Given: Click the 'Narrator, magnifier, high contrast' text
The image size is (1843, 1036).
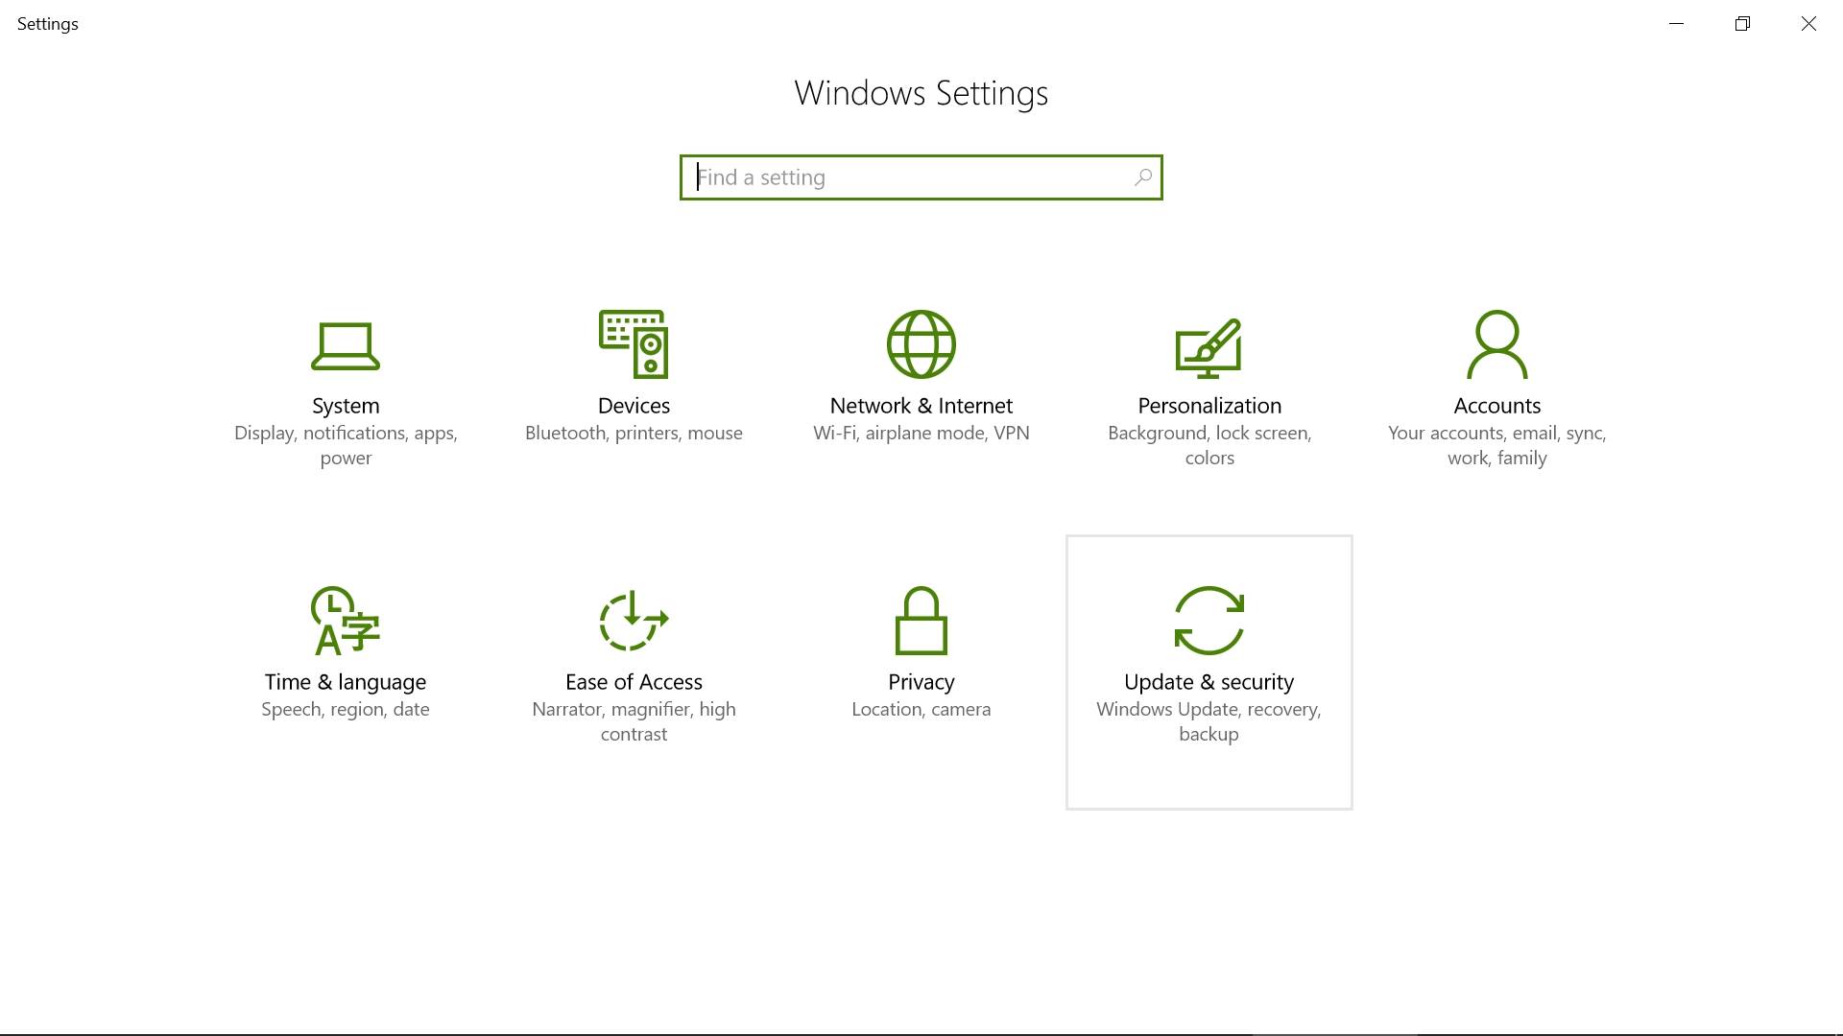Looking at the screenshot, I should click(634, 721).
